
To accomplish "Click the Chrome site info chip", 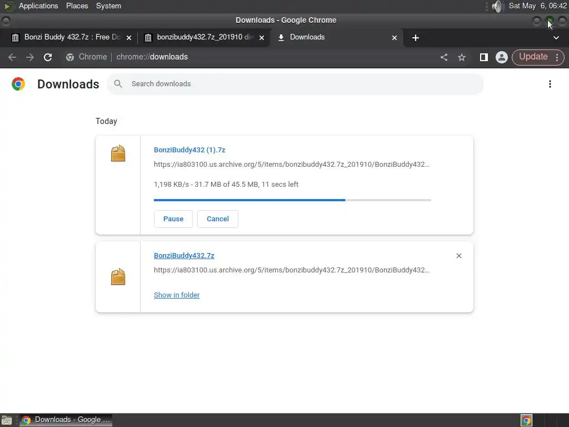I will [x=86, y=57].
